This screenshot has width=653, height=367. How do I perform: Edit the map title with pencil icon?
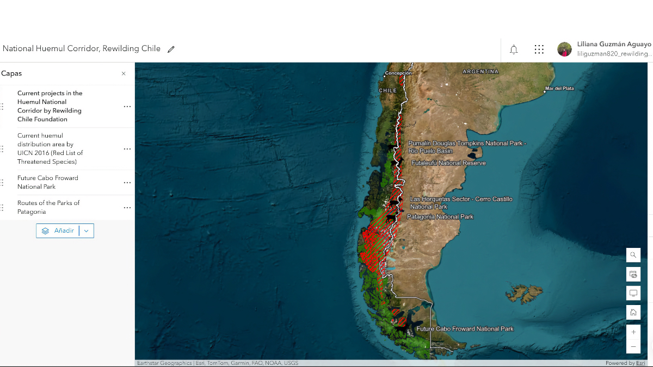pyautogui.click(x=171, y=48)
